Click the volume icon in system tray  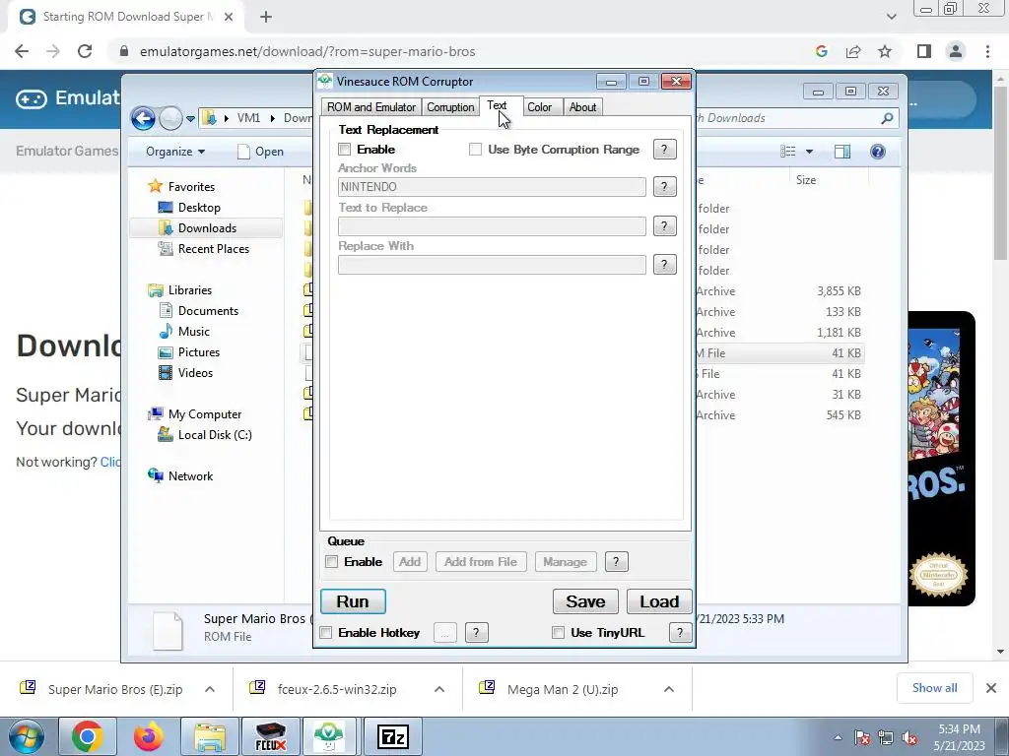tap(909, 738)
